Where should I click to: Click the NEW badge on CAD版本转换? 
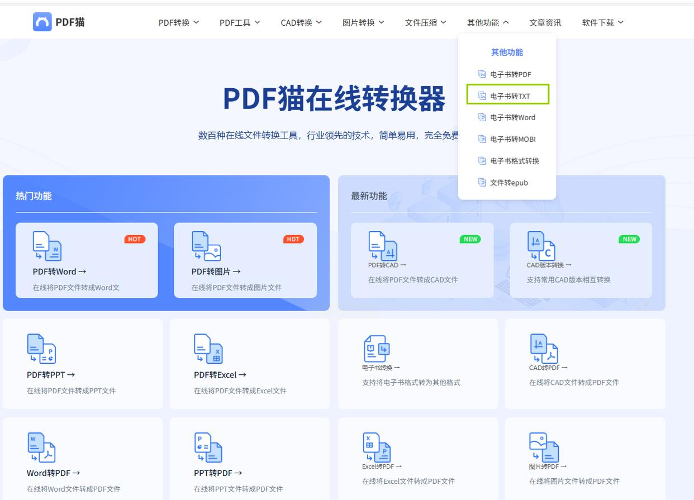pyautogui.click(x=629, y=239)
